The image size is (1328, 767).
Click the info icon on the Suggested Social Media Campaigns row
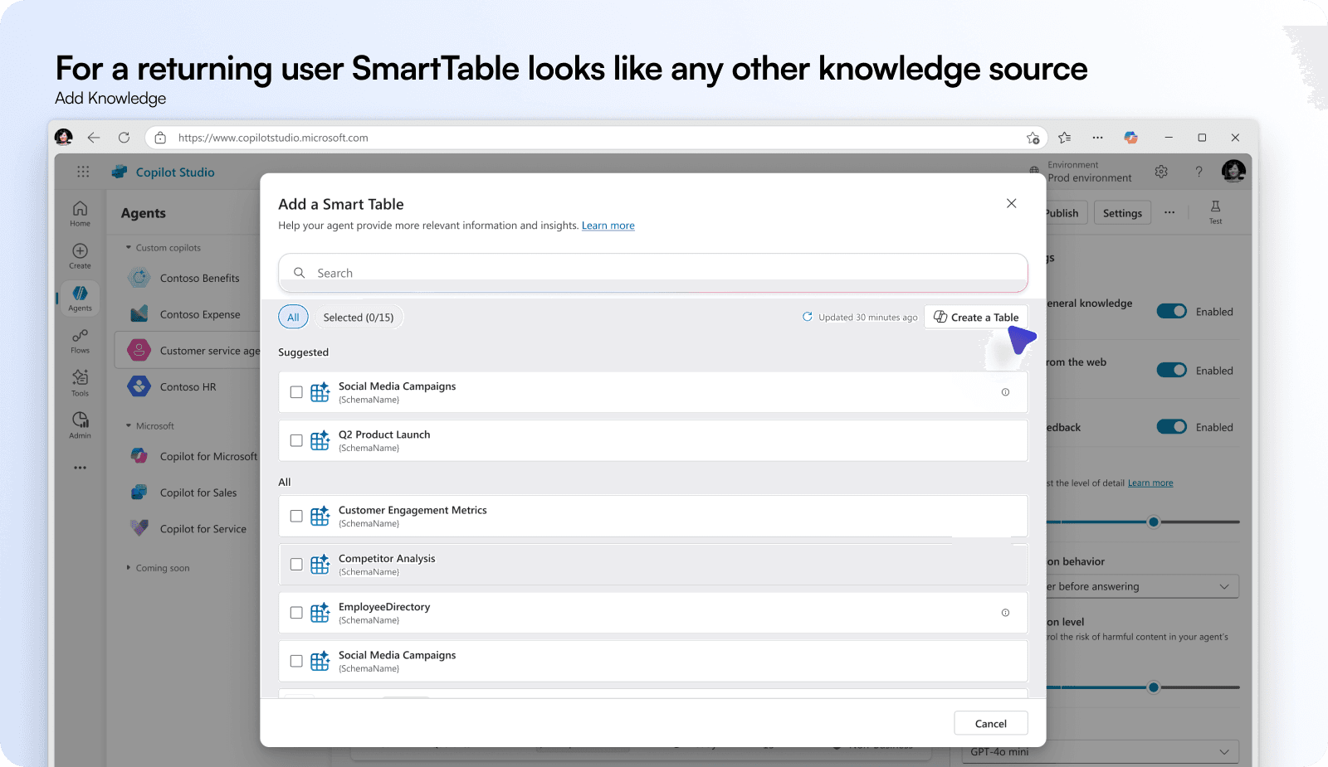pyautogui.click(x=1005, y=392)
